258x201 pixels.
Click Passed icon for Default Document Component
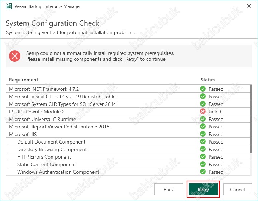203,142
